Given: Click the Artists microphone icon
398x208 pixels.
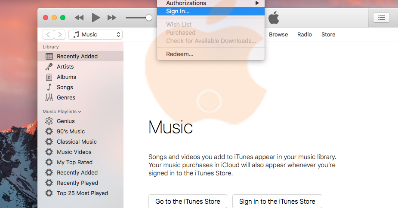Looking at the screenshot, I should click(49, 66).
